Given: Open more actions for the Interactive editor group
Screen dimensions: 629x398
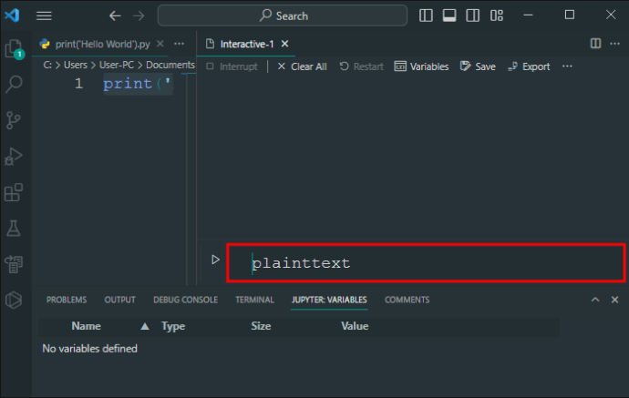Looking at the screenshot, I should pyautogui.click(x=615, y=44).
